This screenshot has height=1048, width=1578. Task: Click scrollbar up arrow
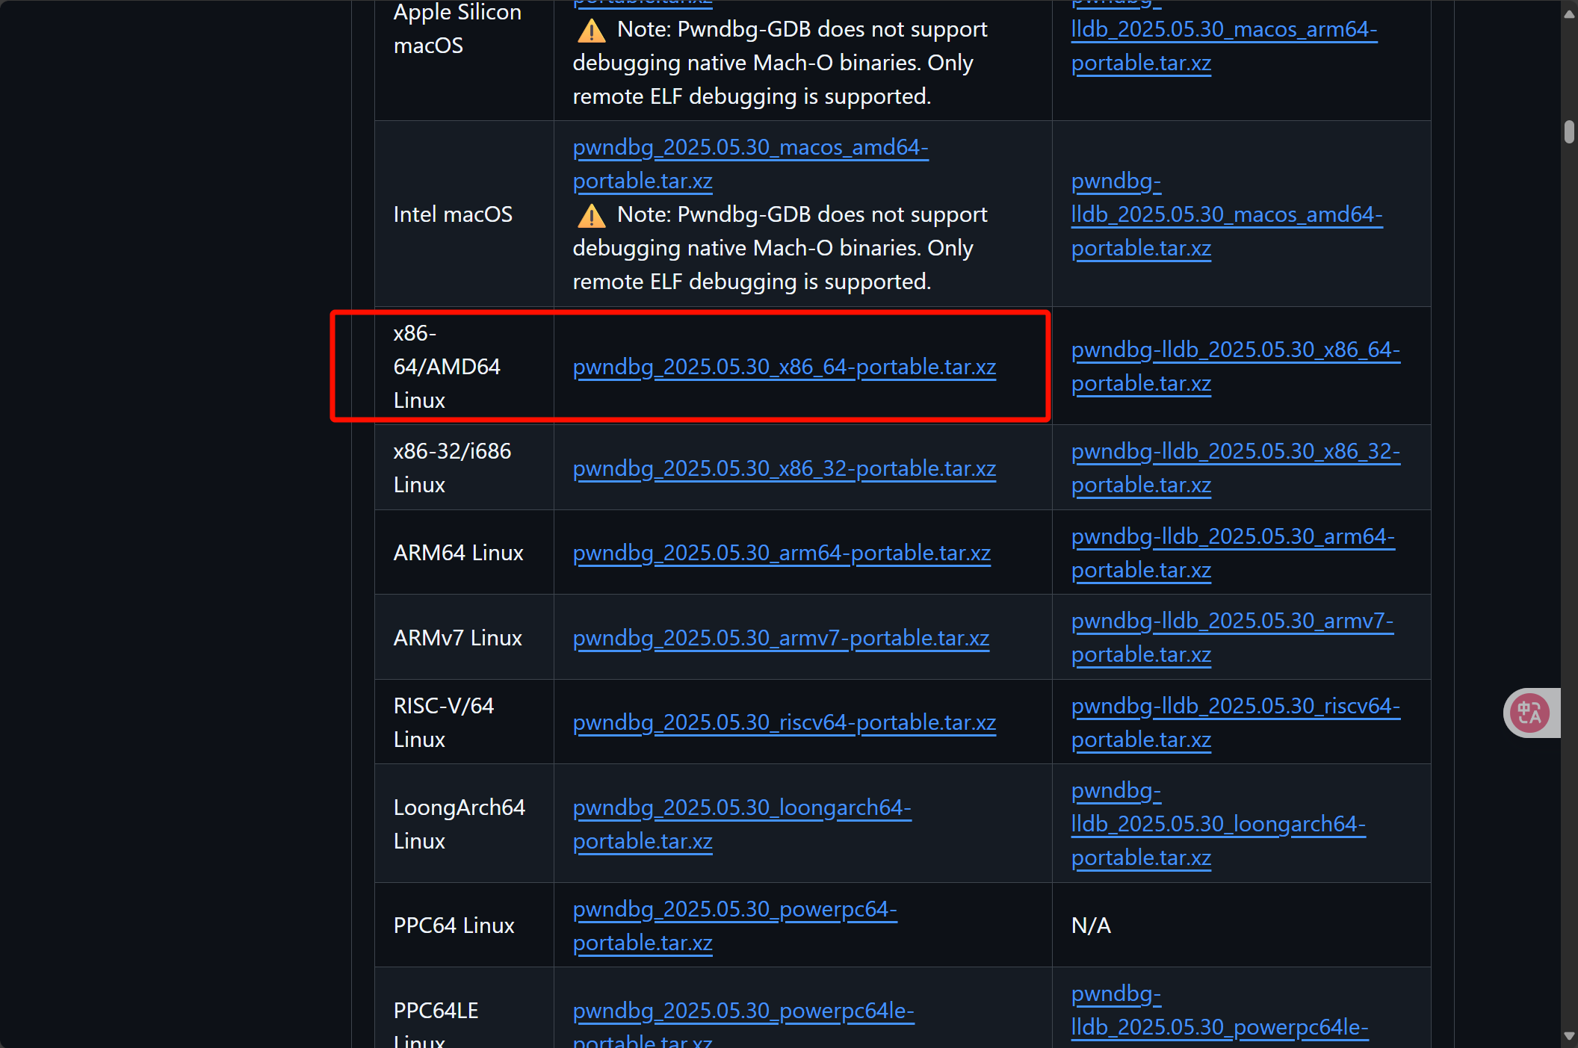[x=1568, y=14]
